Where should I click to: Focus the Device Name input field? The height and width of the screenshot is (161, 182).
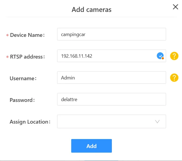111,34
